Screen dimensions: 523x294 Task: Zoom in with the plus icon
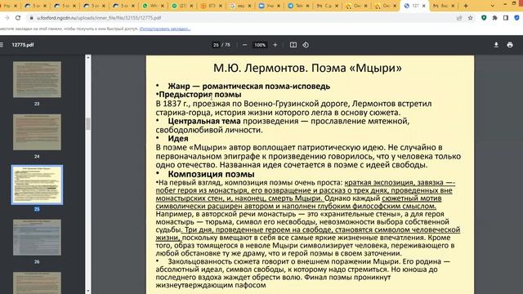coord(275,45)
